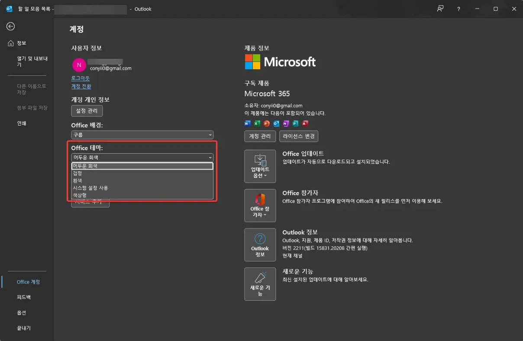This screenshot has width=523, height=341.
Task: Click the 라이선스 변경 button
Action: click(x=299, y=136)
